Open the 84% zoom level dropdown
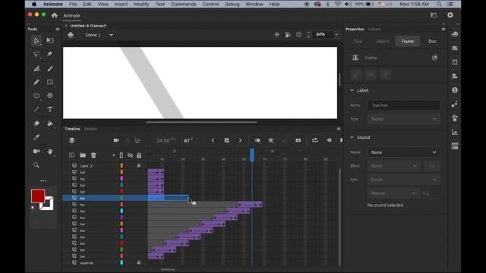The image size is (486, 273). (x=336, y=35)
